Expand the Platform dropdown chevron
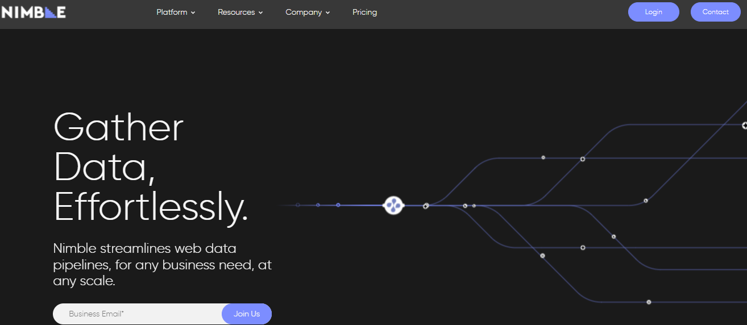The width and height of the screenshot is (747, 325). (193, 13)
